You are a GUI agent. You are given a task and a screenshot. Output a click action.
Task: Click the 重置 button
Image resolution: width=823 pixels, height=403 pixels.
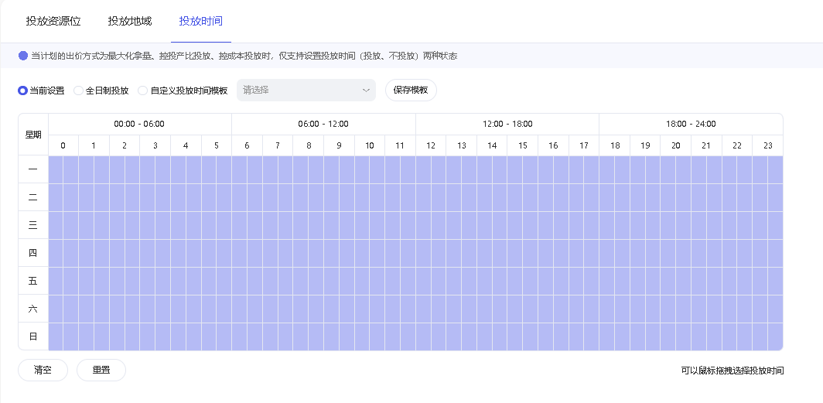click(101, 370)
